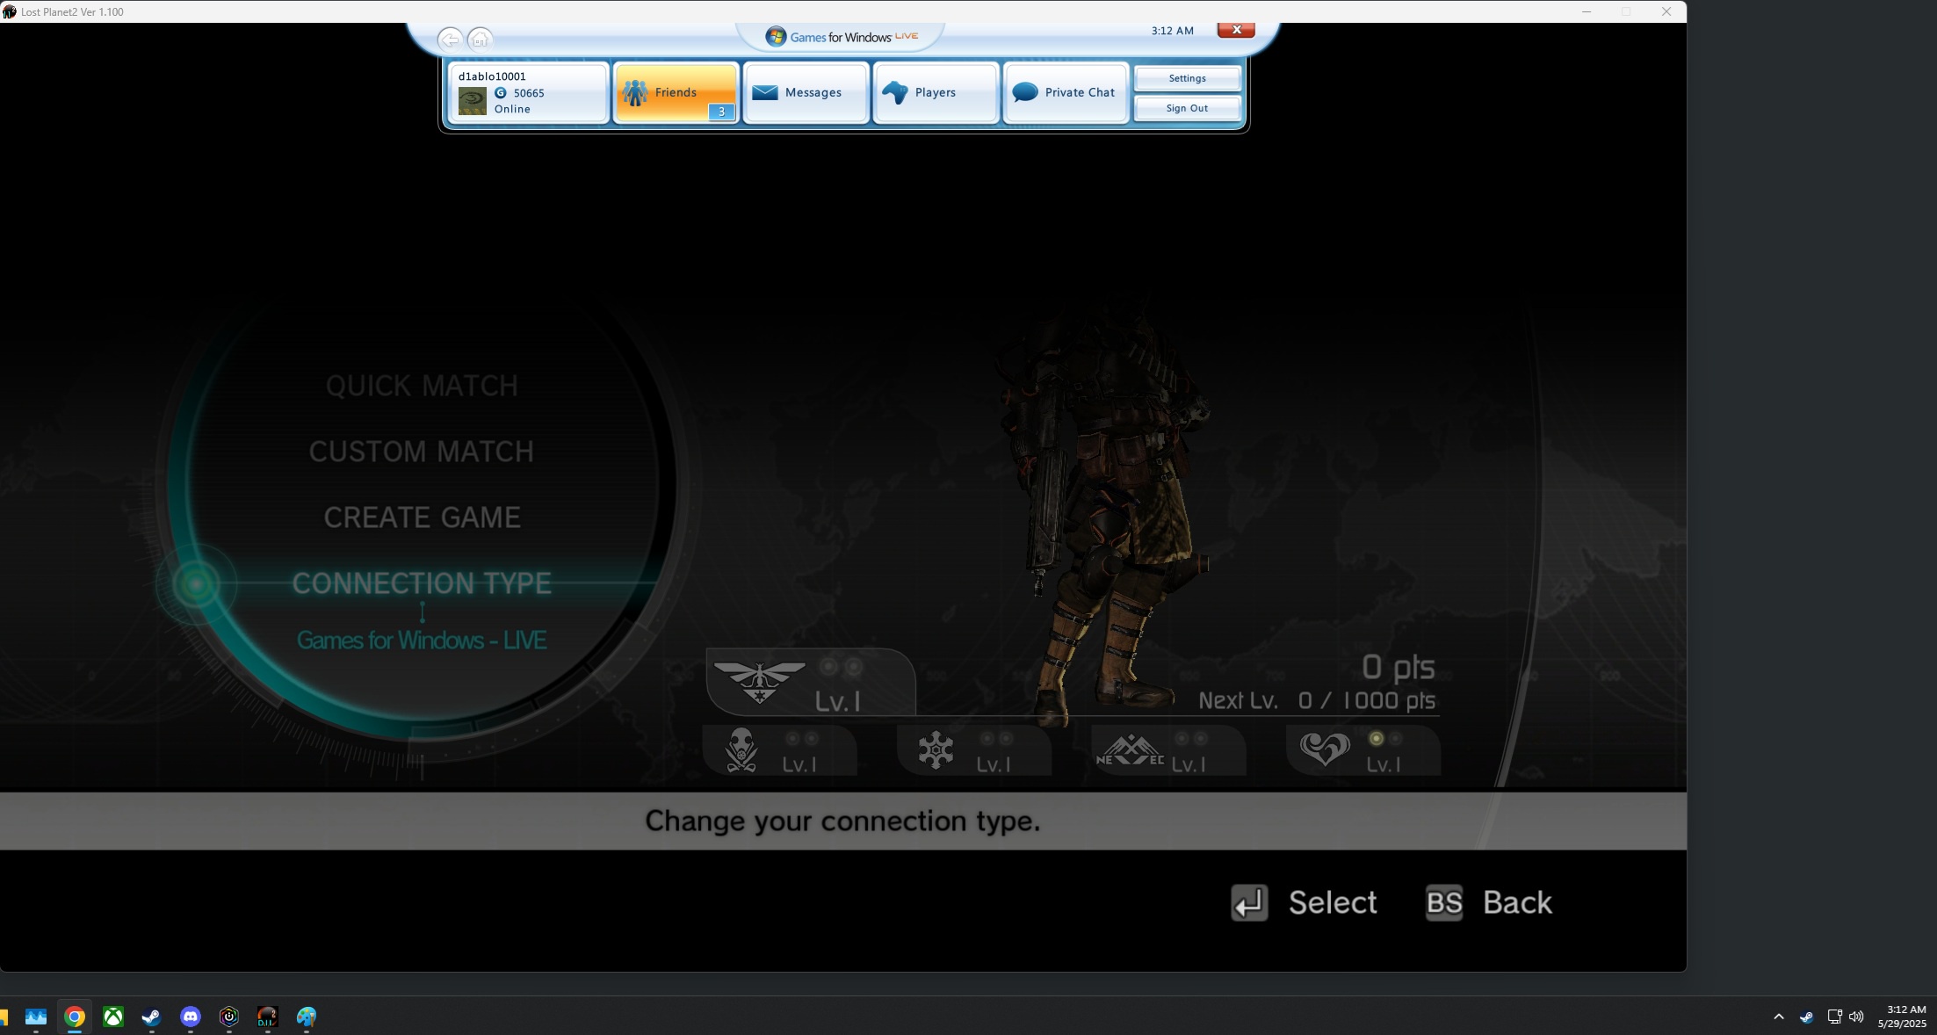Open network settings from the tray icon
Viewport: 1937px width, 1035px height.
click(x=1834, y=1017)
